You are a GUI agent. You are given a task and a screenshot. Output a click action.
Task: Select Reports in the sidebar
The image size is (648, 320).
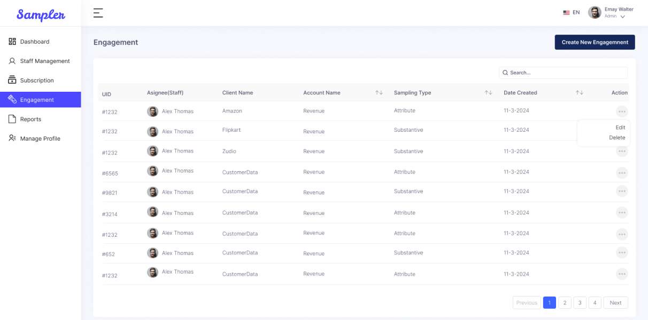pos(30,119)
